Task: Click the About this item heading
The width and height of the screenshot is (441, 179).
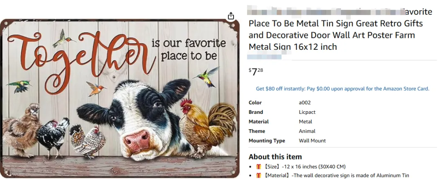Action: pyautogui.click(x=275, y=157)
